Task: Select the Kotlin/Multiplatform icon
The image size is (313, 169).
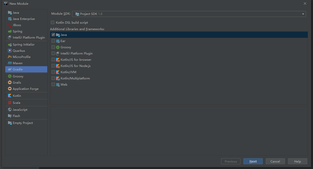Action: click(58, 78)
